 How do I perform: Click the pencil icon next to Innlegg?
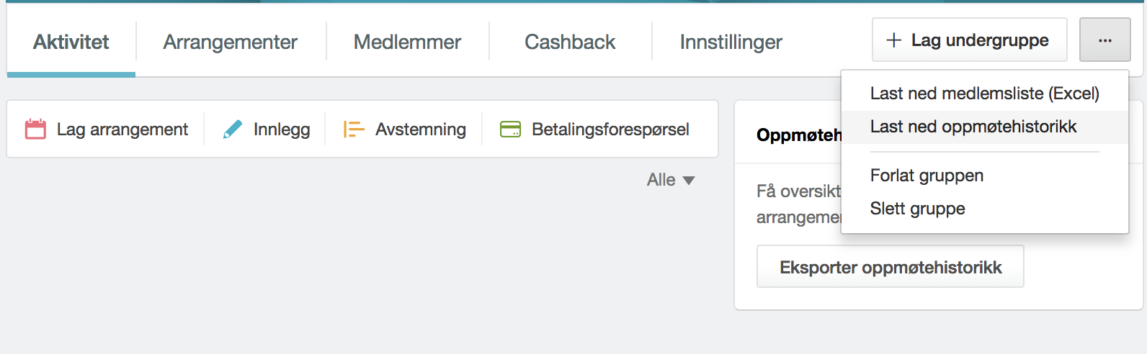pyautogui.click(x=233, y=129)
